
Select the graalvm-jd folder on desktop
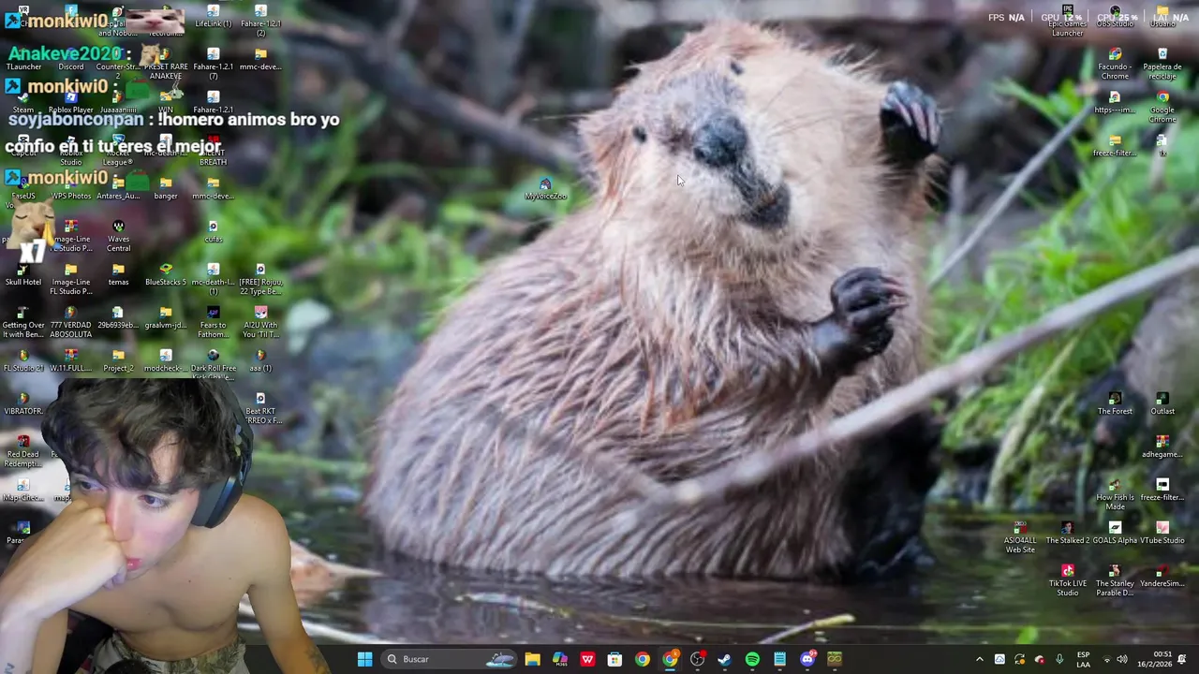click(x=166, y=317)
